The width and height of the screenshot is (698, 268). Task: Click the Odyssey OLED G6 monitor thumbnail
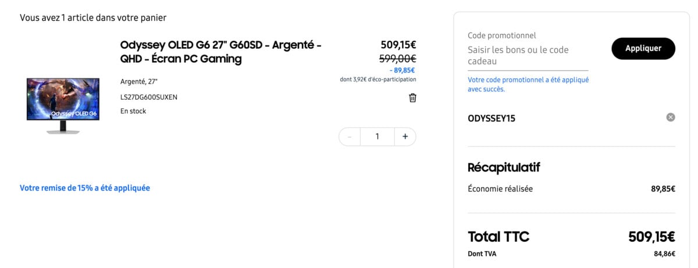pyautogui.click(x=63, y=106)
